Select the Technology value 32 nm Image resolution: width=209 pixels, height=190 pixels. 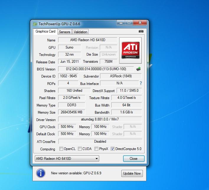69,54
